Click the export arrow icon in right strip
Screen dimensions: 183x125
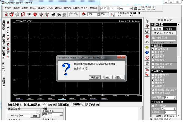click(x=147, y=74)
